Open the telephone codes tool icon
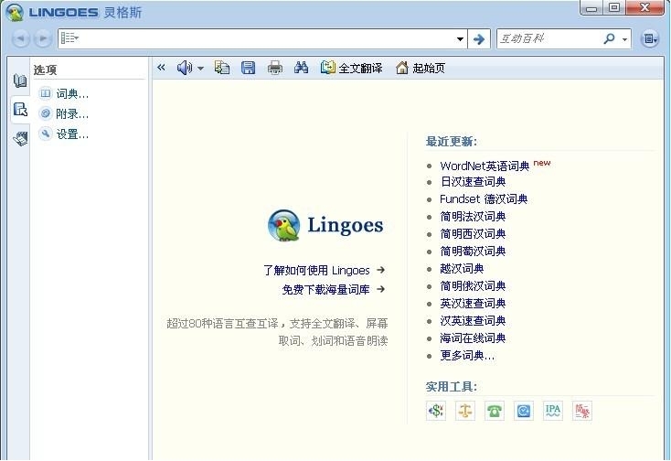This screenshot has width=671, height=461. tap(495, 411)
